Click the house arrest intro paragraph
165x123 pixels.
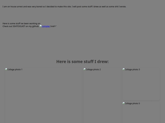64,7
